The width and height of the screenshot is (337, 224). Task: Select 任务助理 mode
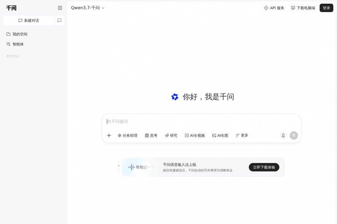[x=127, y=136]
